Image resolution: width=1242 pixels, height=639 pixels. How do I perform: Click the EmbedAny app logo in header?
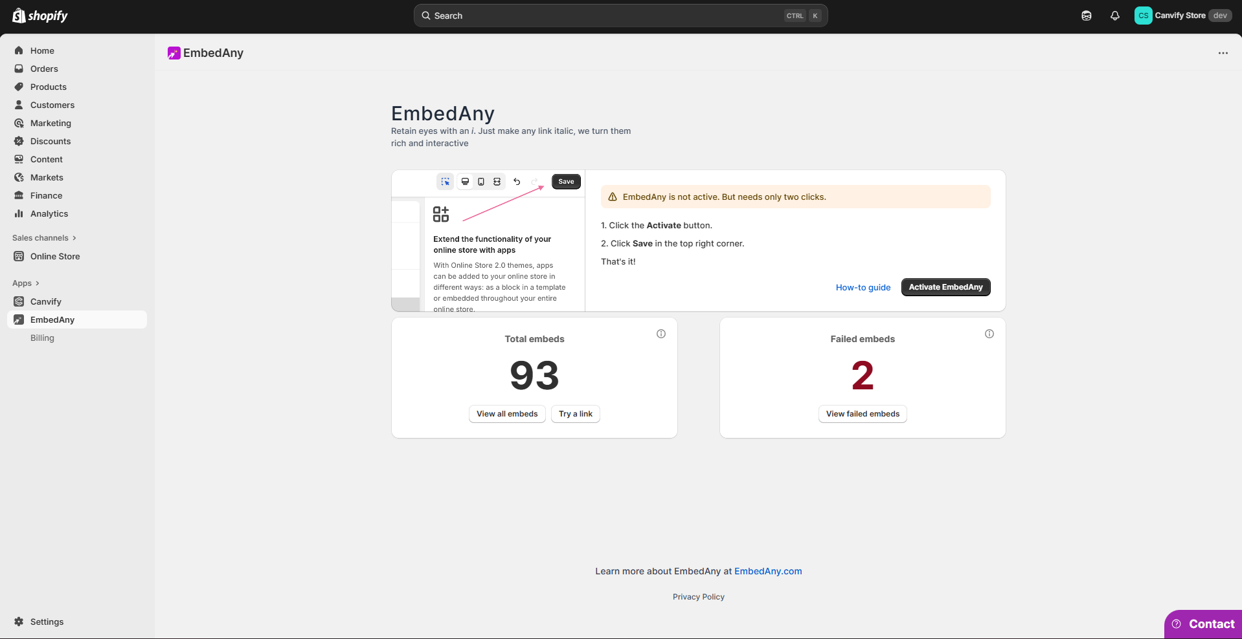point(174,53)
